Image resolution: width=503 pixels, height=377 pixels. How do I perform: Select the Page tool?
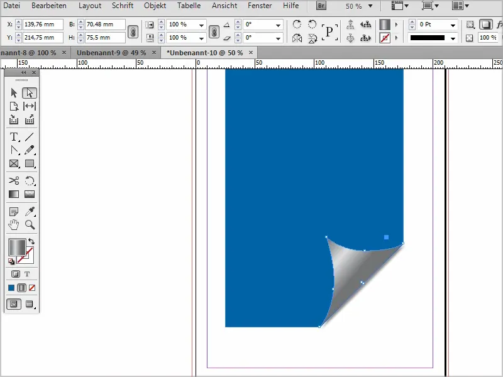tap(14, 106)
